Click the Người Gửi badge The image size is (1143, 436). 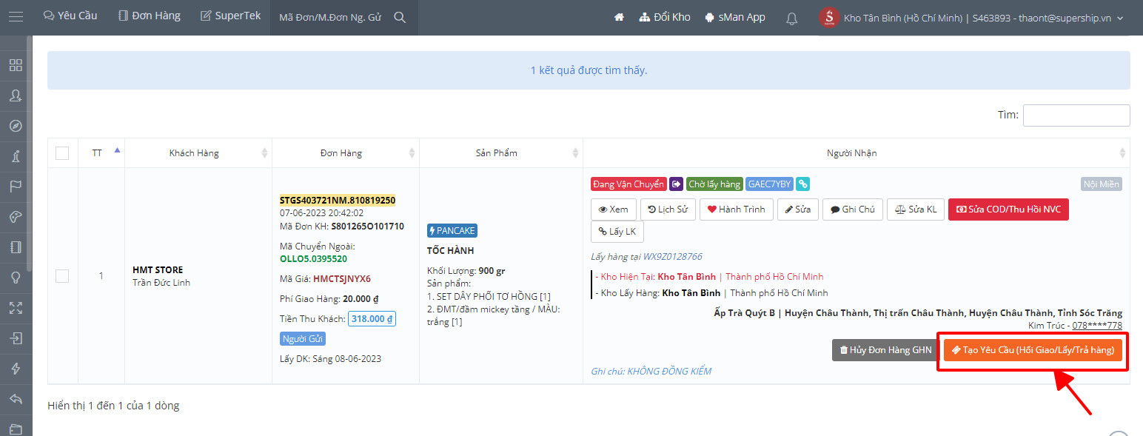click(x=303, y=339)
